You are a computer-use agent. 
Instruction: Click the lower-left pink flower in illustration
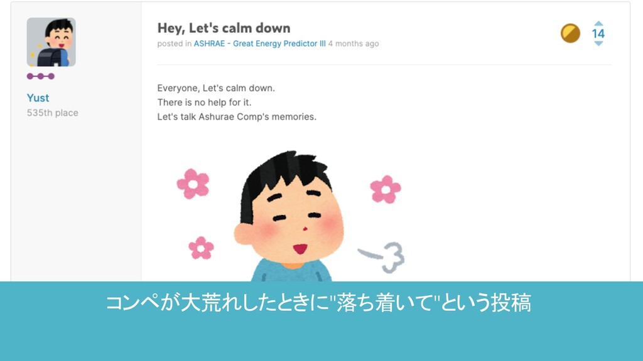point(201,248)
